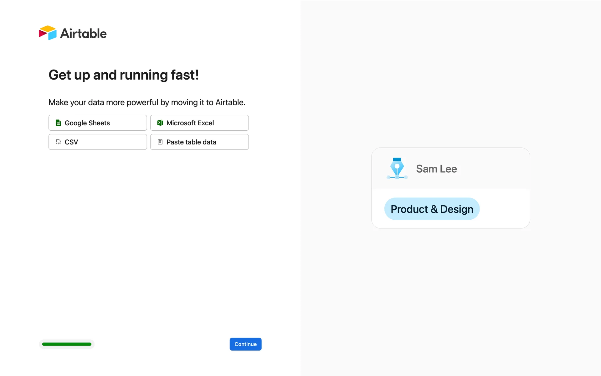Screen dimensions: 601x376
Task: Pick the CSV import option
Action: 97,142
